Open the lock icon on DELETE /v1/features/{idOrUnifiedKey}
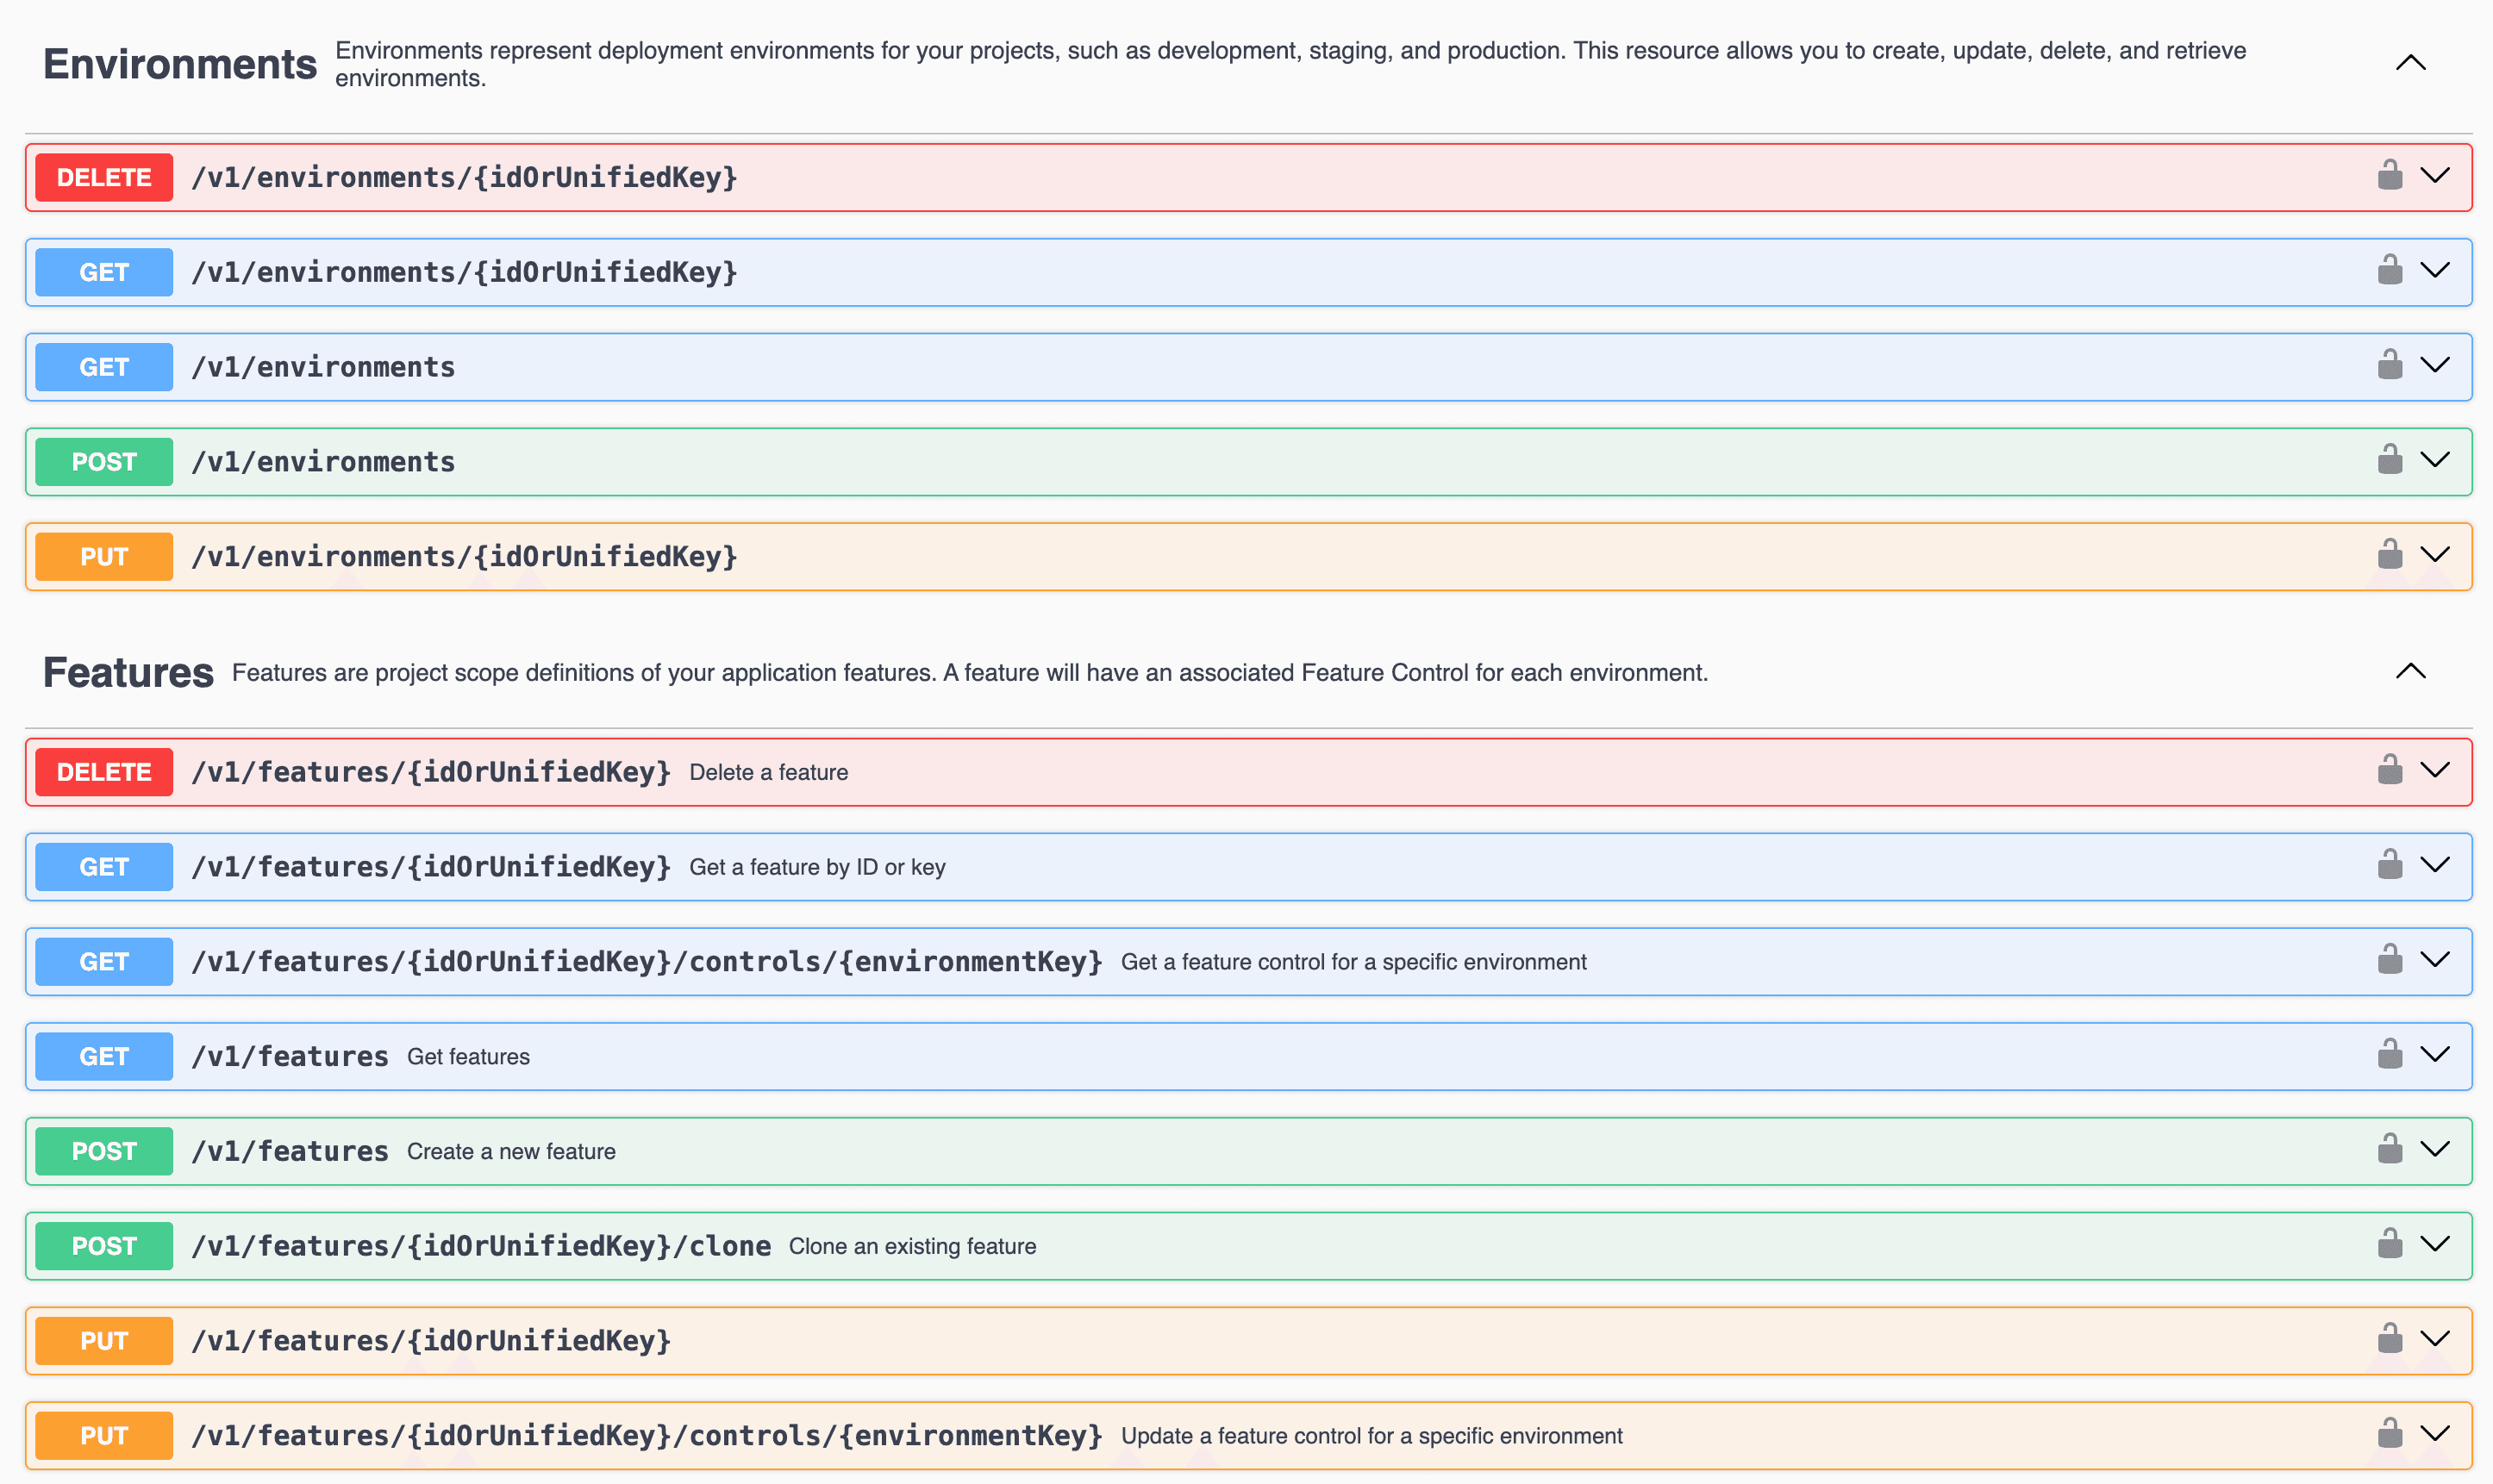 click(x=2390, y=771)
